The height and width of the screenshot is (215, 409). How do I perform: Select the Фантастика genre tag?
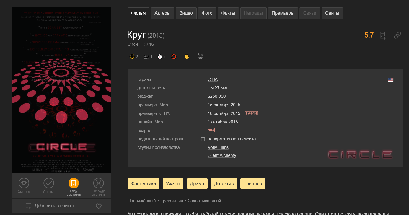(x=144, y=183)
